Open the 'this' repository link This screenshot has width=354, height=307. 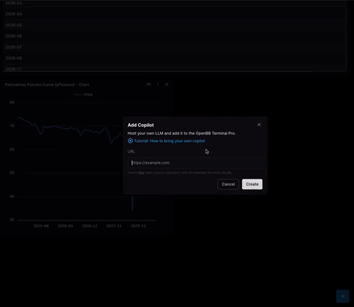(x=141, y=173)
